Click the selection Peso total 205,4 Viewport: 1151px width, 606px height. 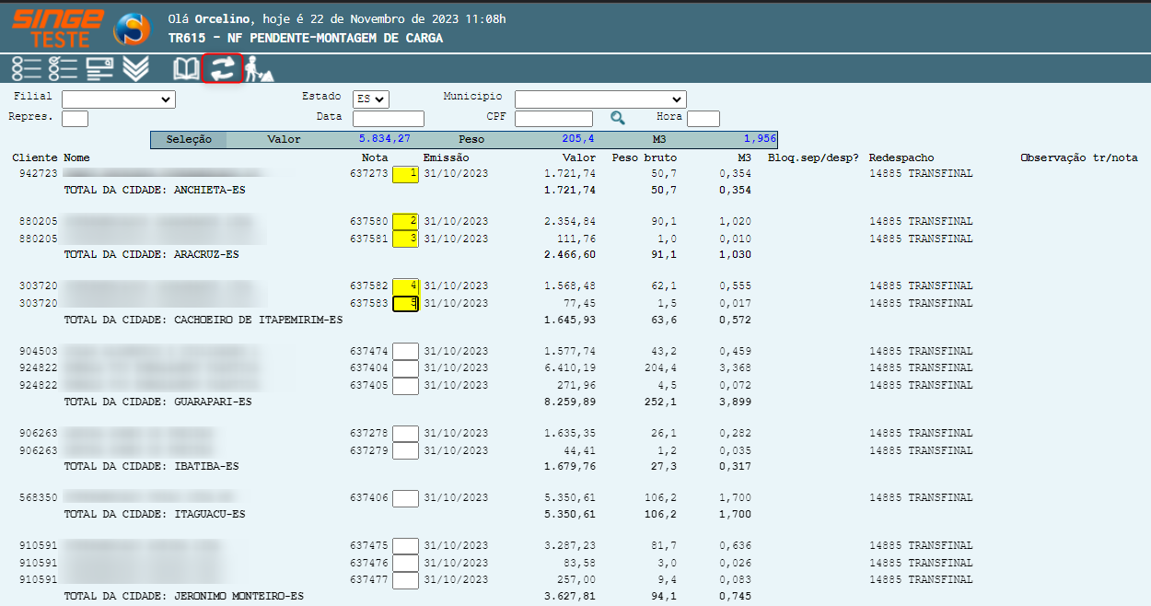578,139
